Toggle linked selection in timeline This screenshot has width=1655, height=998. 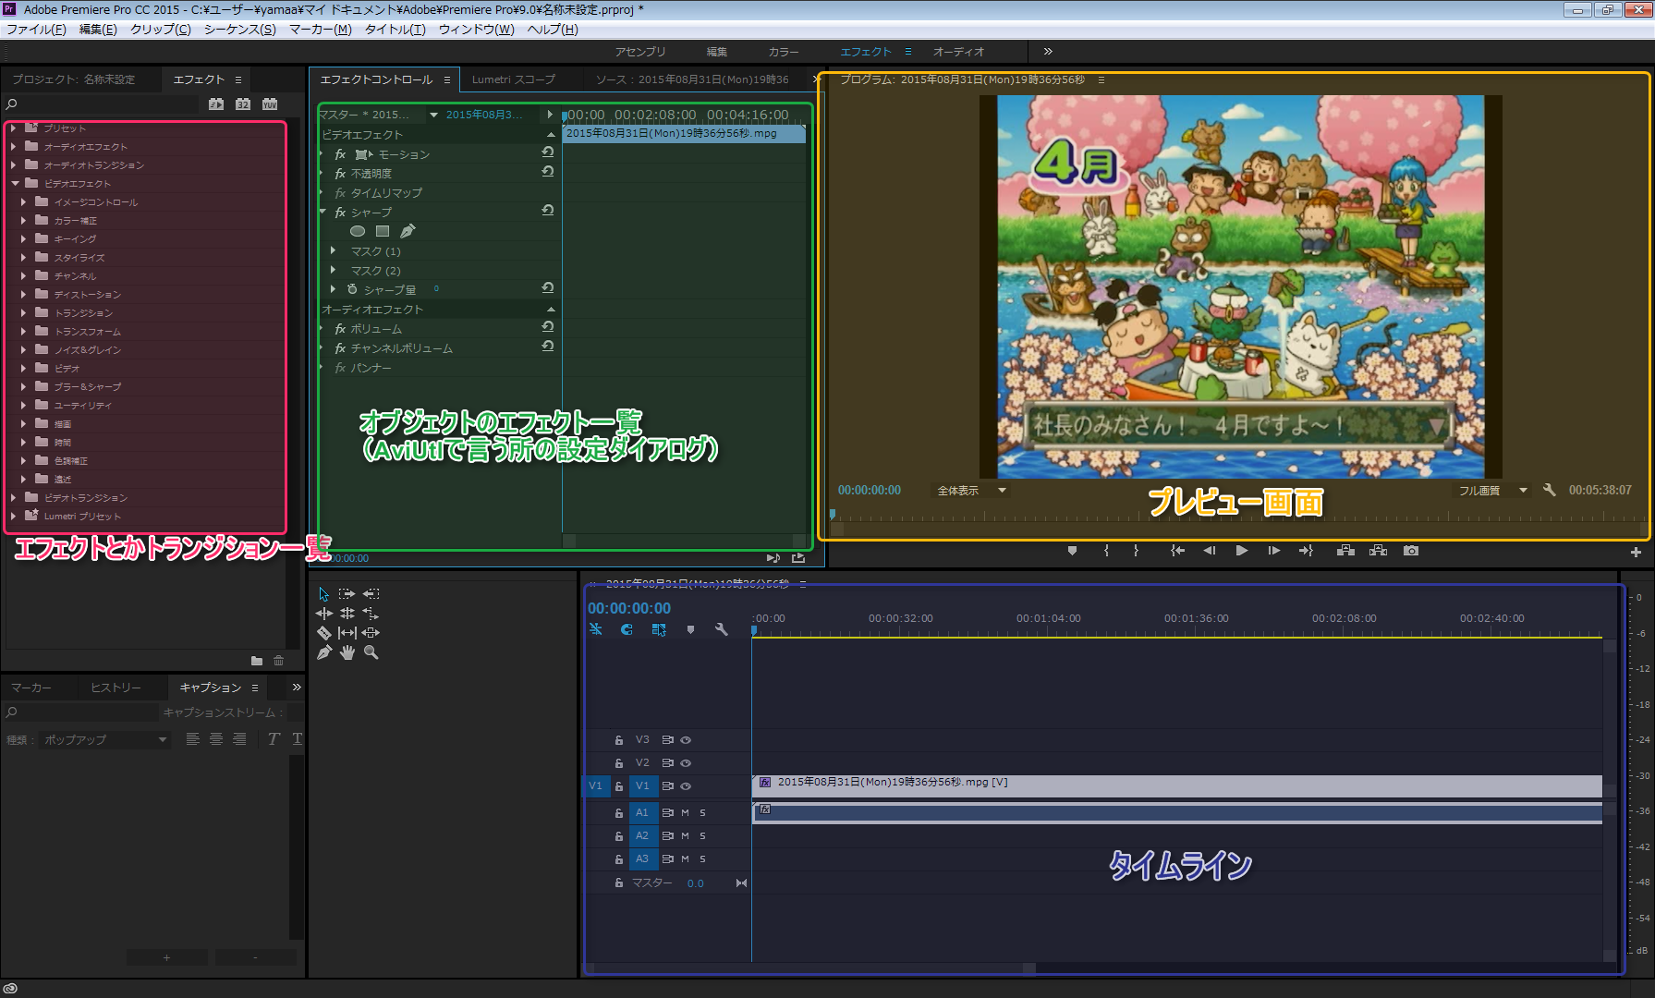(659, 629)
